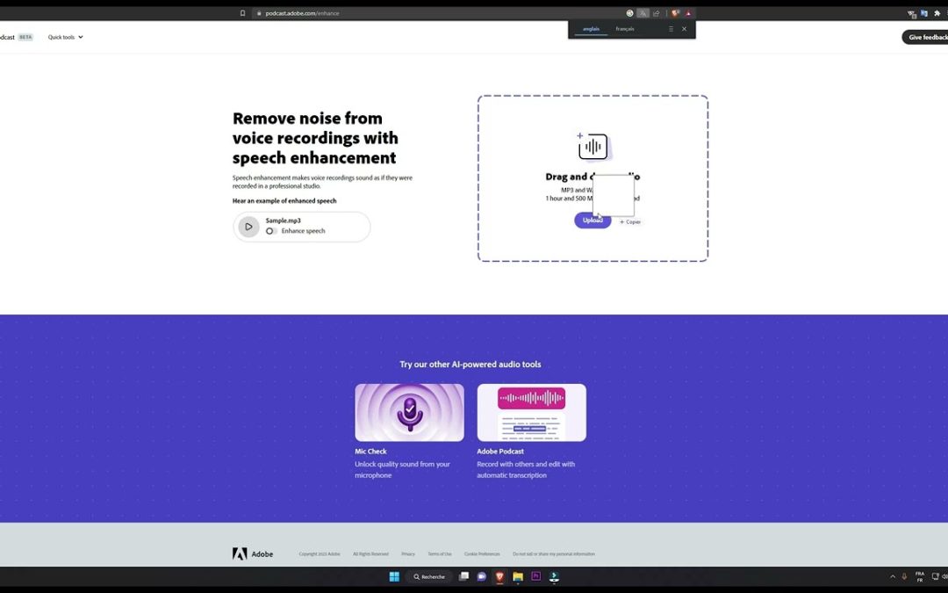The image size is (948, 593).
Task: Open the translate popup options menu
Action: coord(671,29)
